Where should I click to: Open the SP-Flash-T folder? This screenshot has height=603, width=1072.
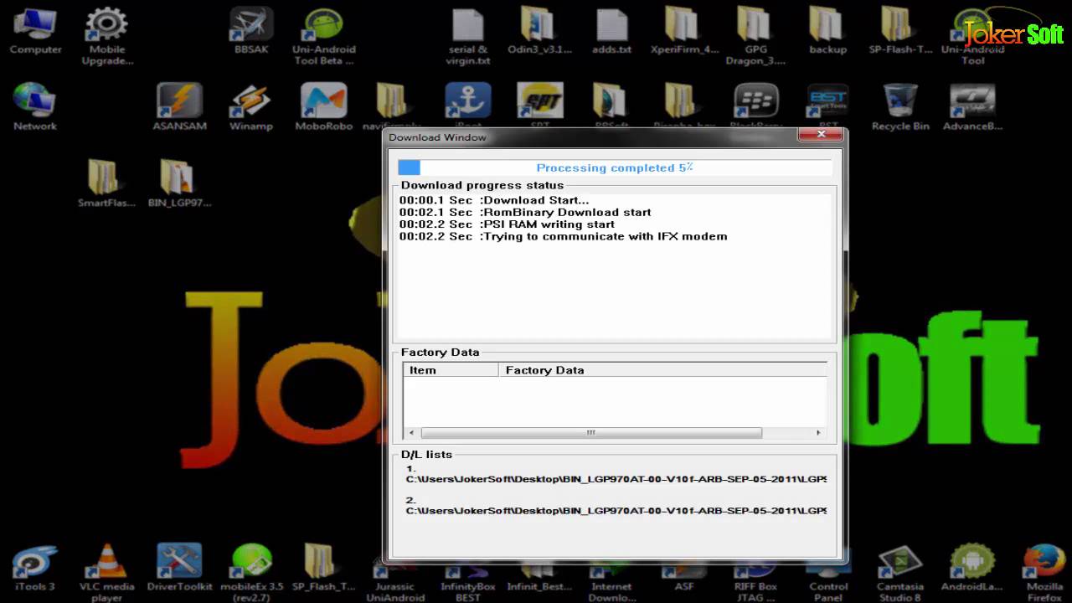(x=900, y=32)
